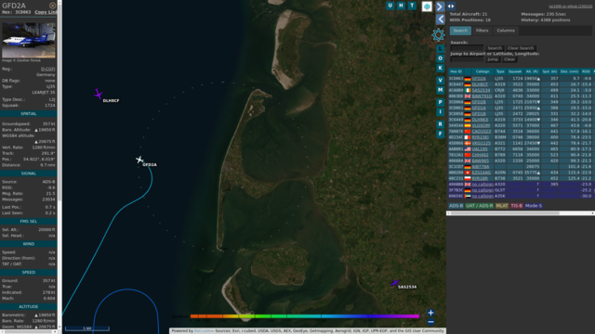This screenshot has height=334, width=595.
Task: Toggle the T map button
Action: click(x=412, y=6)
